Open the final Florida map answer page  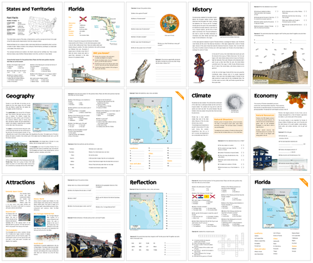(280, 218)
